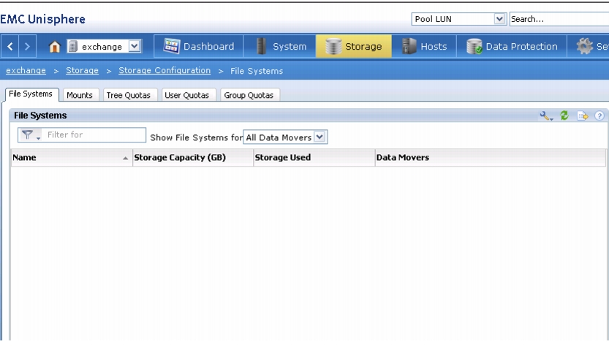Sort by the Name column header
This screenshot has width=609, height=347.
[x=72, y=158]
